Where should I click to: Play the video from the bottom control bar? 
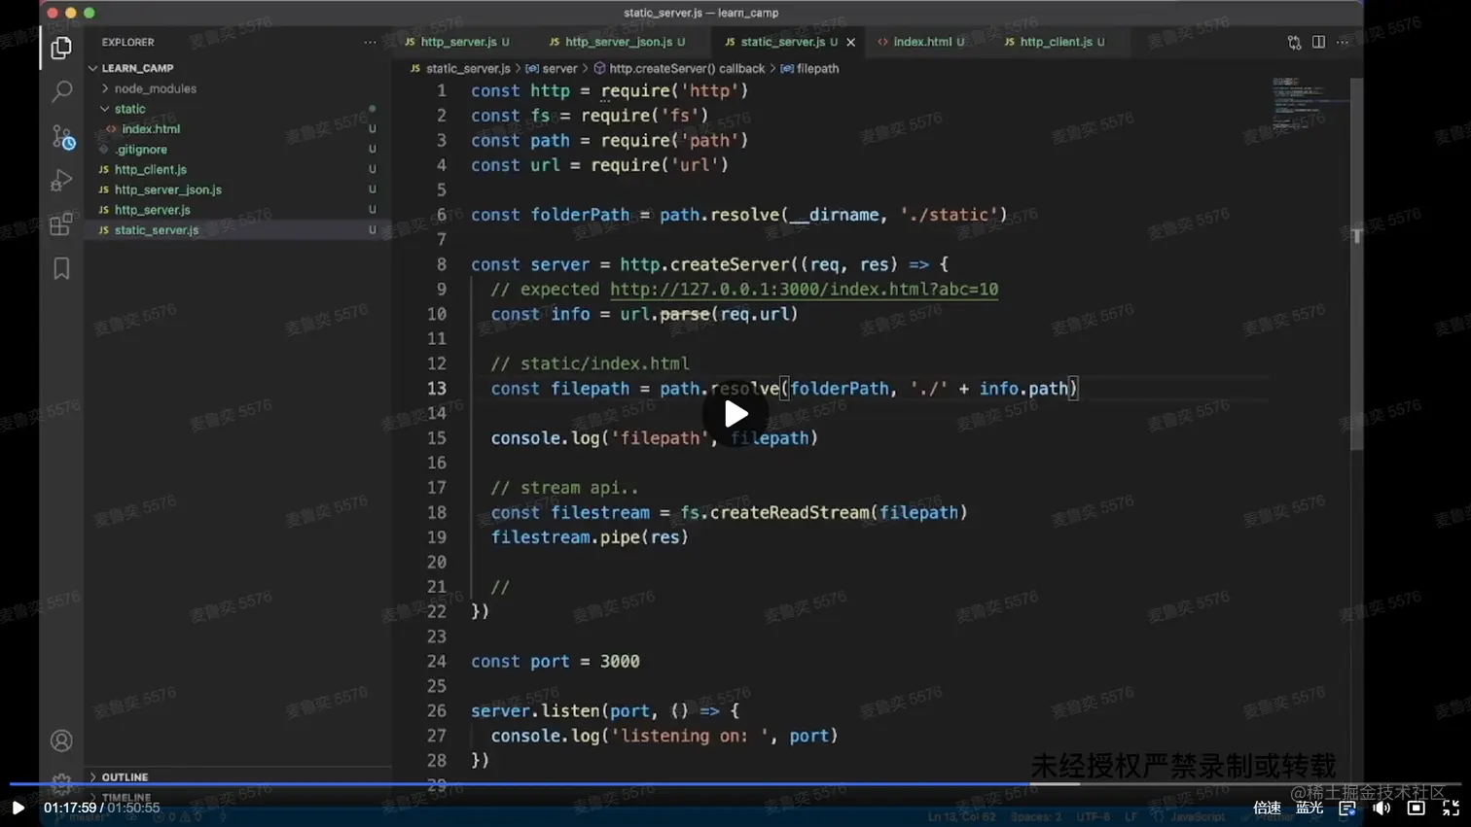18,808
